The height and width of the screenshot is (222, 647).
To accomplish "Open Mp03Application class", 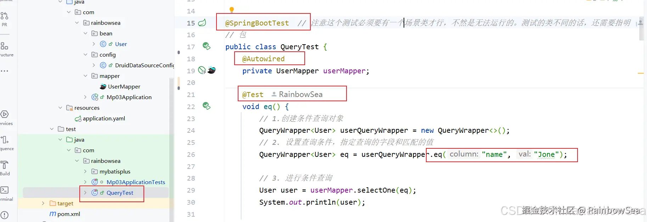I will pyautogui.click(x=129, y=97).
